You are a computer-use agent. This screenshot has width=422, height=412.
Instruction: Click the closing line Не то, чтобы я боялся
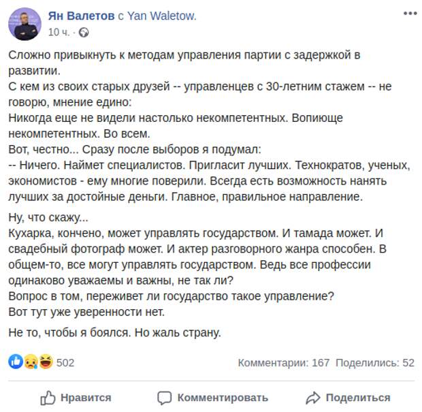click(114, 332)
